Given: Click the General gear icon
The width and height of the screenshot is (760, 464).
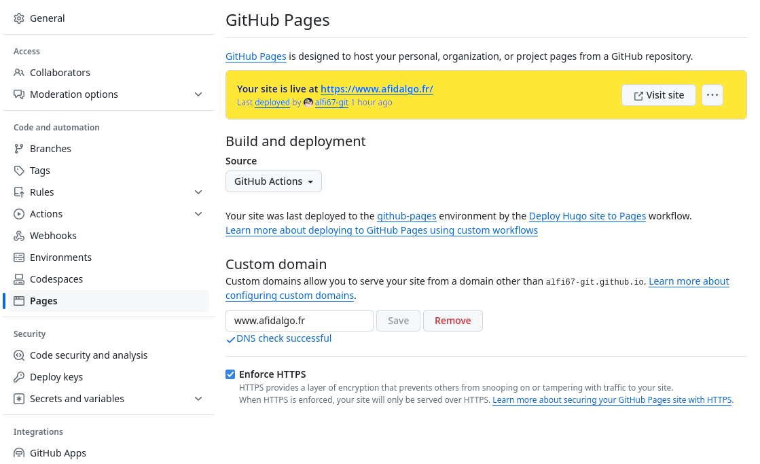Looking at the screenshot, I should pyautogui.click(x=19, y=18).
